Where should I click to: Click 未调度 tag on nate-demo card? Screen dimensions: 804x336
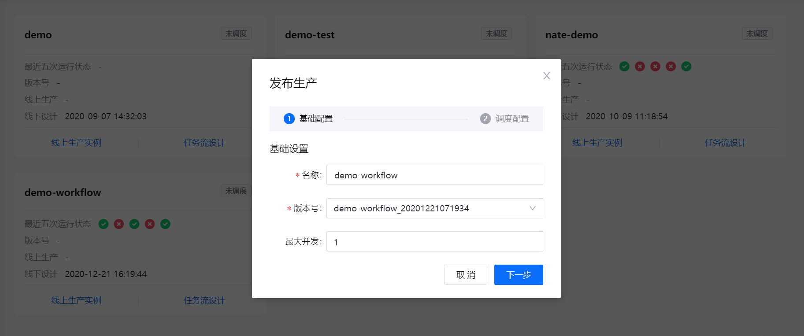pos(757,33)
